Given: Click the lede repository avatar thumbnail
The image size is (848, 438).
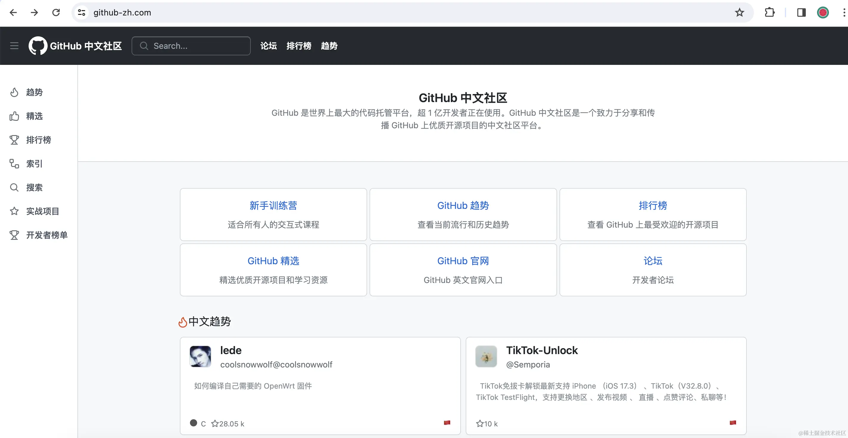Looking at the screenshot, I should tap(200, 356).
